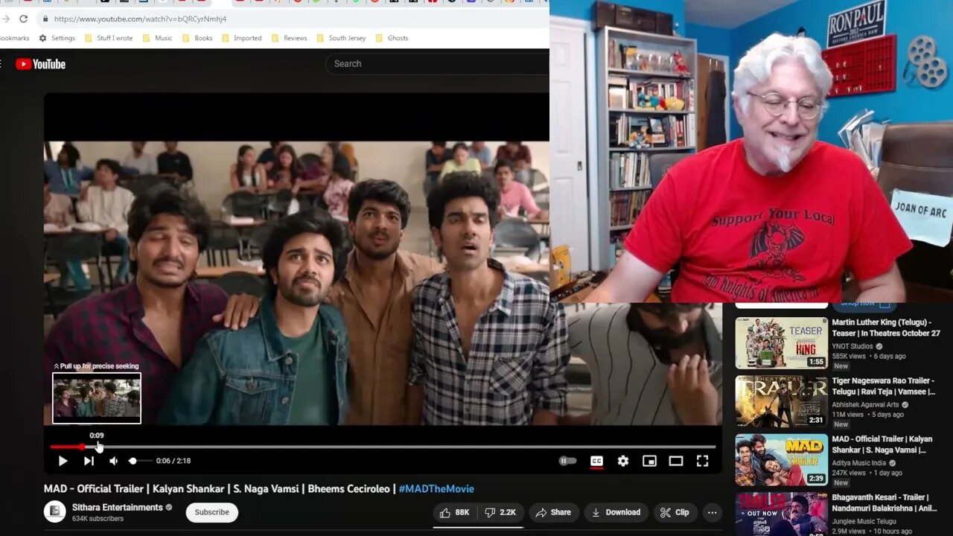Open Bhagavanth Kesari Trailer thumbnail
The width and height of the screenshot is (953, 536).
pos(782,514)
